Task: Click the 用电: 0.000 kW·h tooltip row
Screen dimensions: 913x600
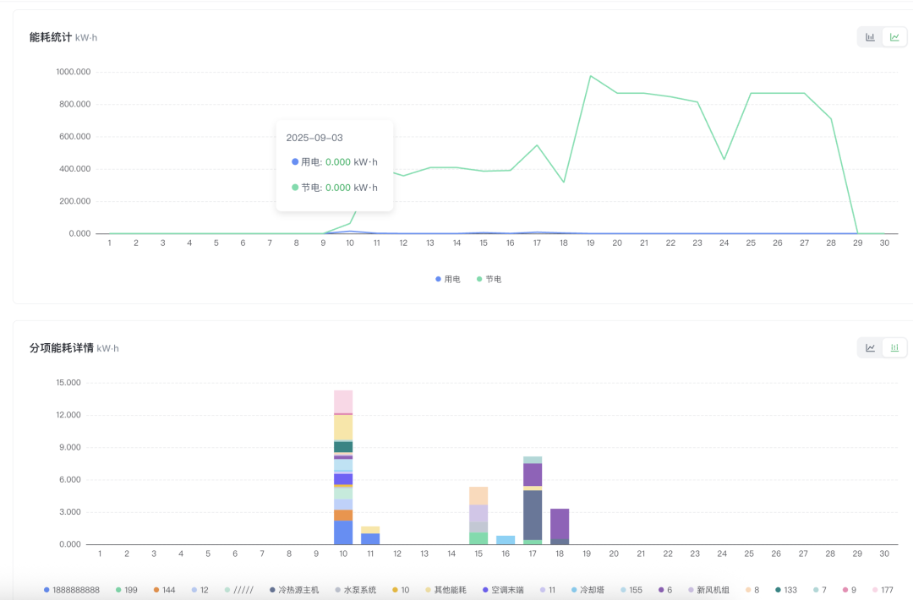Action: coord(335,162)
